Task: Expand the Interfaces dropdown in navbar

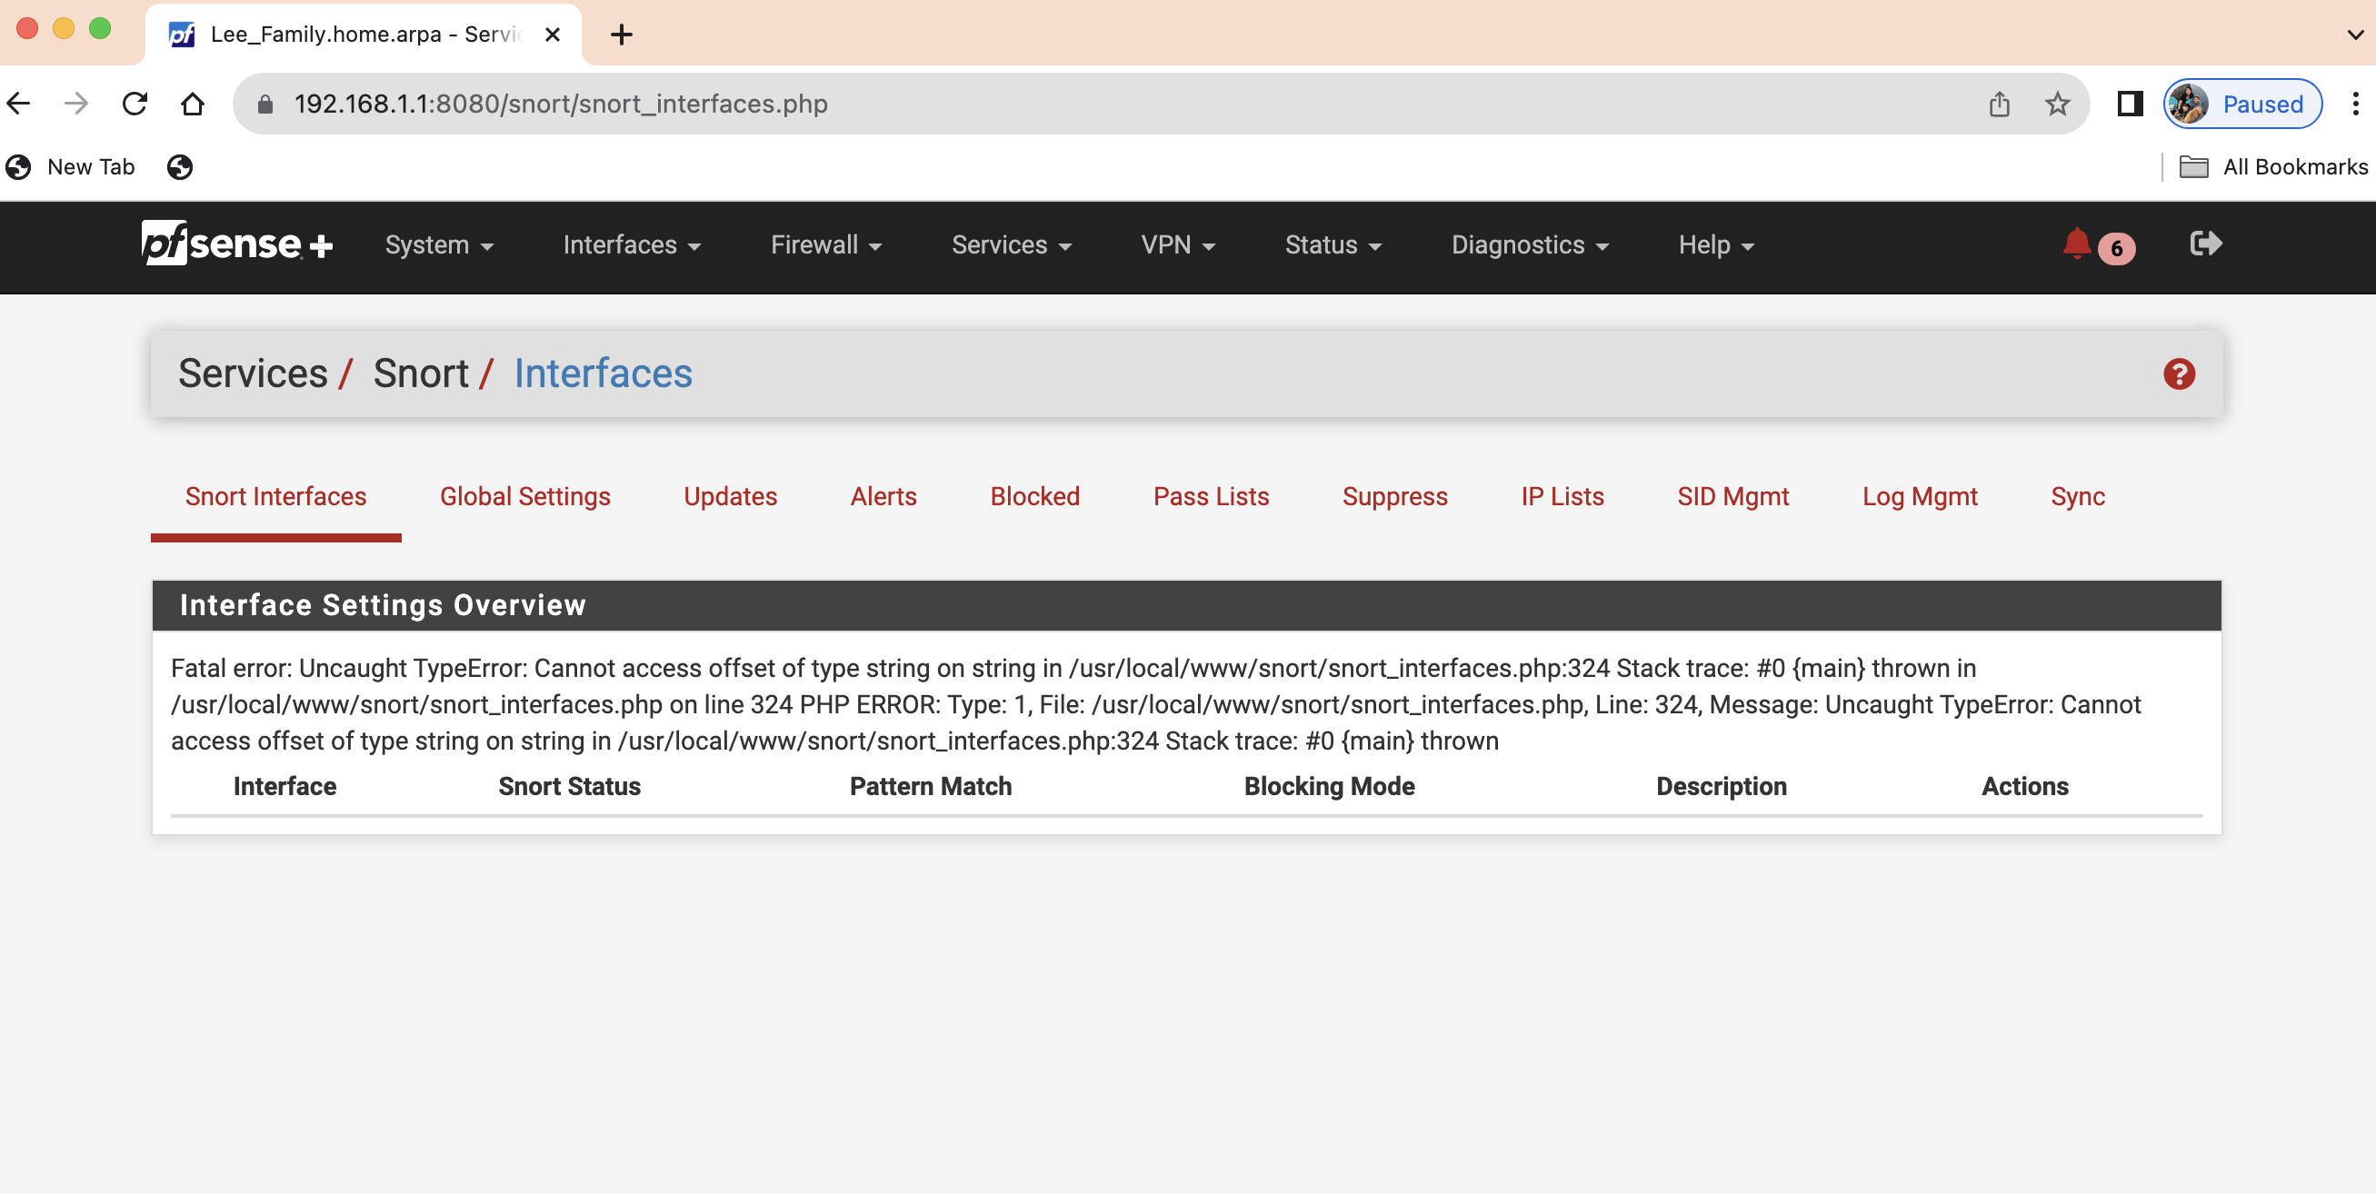Action: click(x=632, y=245)
